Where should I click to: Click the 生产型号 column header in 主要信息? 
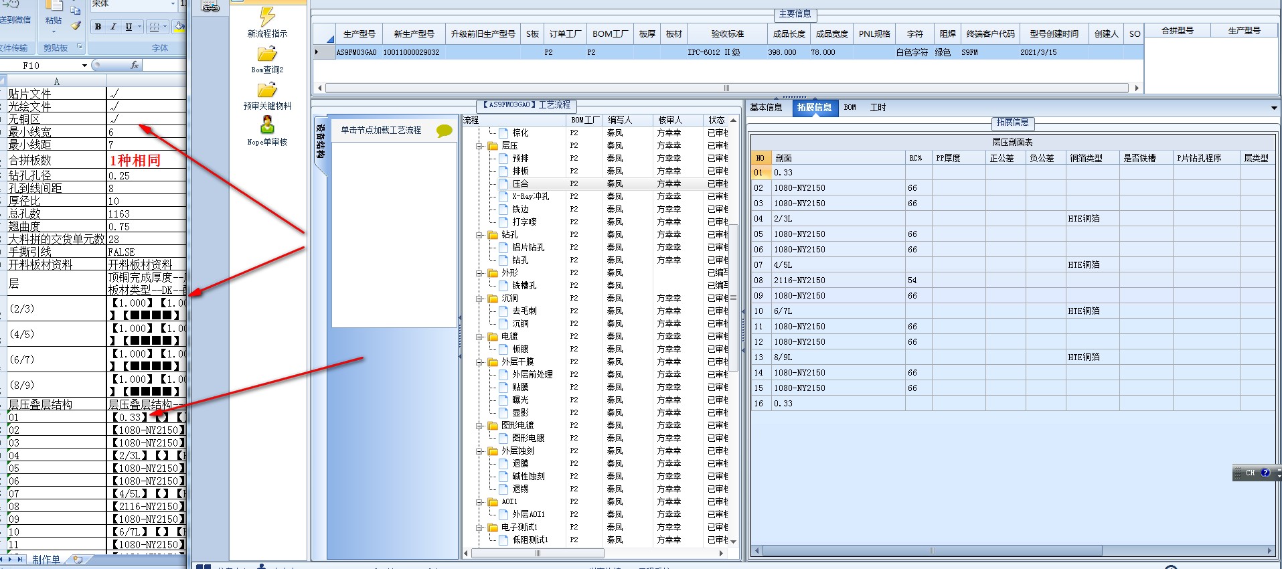pyautogui.click(x=359, y=33)
